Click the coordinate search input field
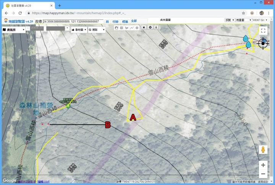The height and width of the screenshot is (185, 275). (x=73, y=21)
